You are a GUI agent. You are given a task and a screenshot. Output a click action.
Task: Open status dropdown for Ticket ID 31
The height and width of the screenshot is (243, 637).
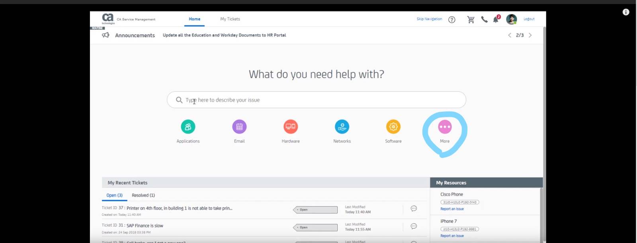point(315,227)
